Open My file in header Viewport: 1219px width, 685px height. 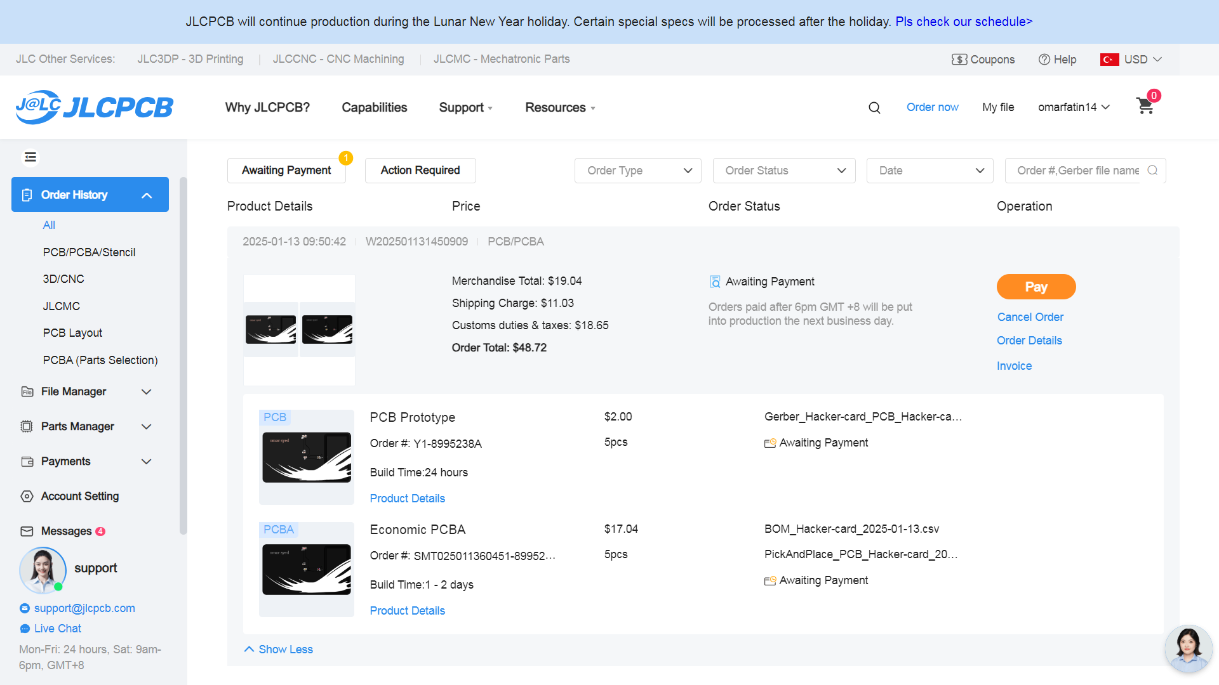pos(998,108)
